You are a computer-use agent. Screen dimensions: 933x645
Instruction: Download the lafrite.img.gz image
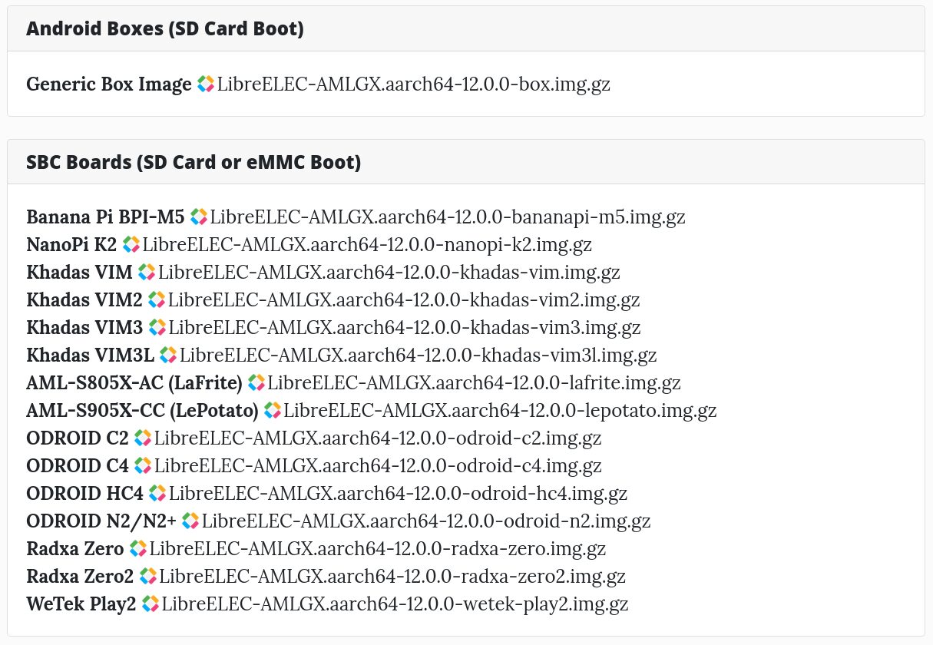pyautogui.click(x=474, y=383)
